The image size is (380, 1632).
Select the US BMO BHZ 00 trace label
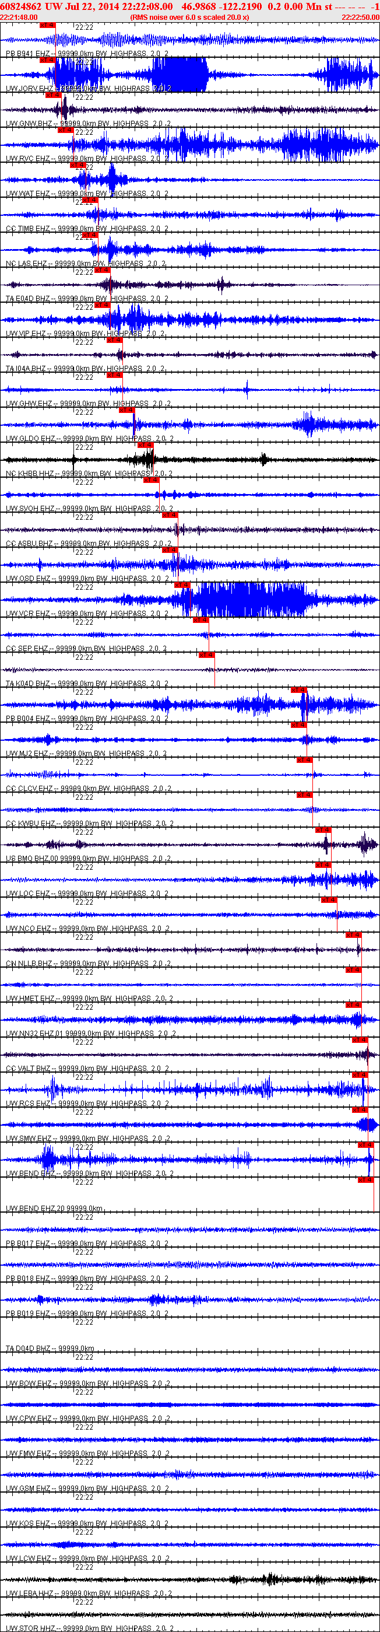point(89,859)
